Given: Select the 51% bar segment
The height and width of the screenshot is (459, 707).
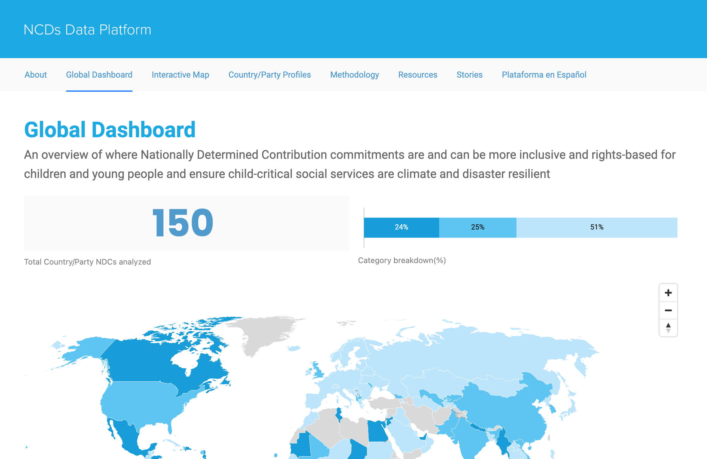Looking at the screenshot, I should pos(596,227).
